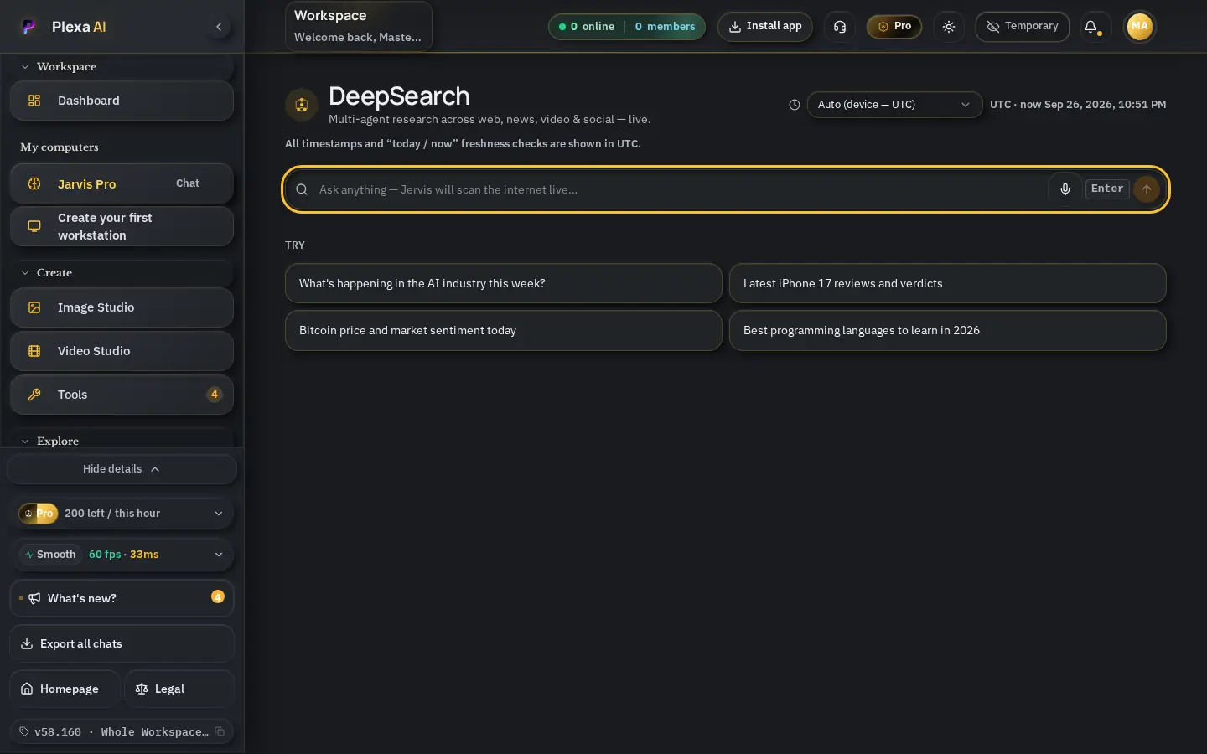The image size is (1207, 754).
Task: Toggle Temporary chat mode
Action: pyautogui.click(x=1023, y=27)
